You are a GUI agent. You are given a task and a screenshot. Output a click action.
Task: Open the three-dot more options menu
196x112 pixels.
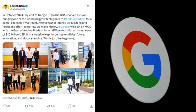[92, 6]
